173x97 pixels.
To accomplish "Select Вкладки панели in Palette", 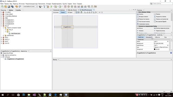I will pos(142,17).
